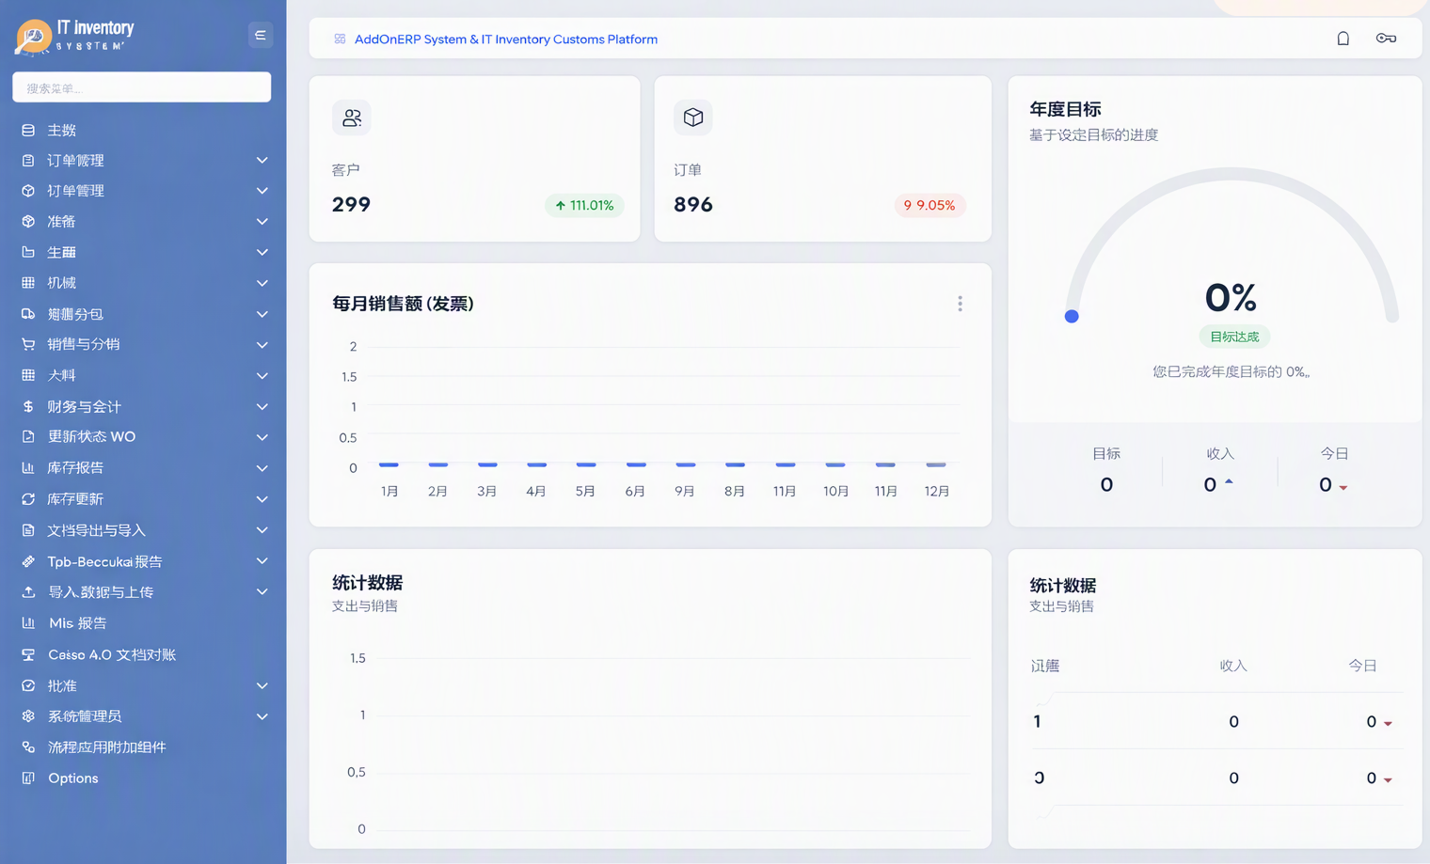
Task: Click the orders card box icon
Action: click(x=693, y=118)
